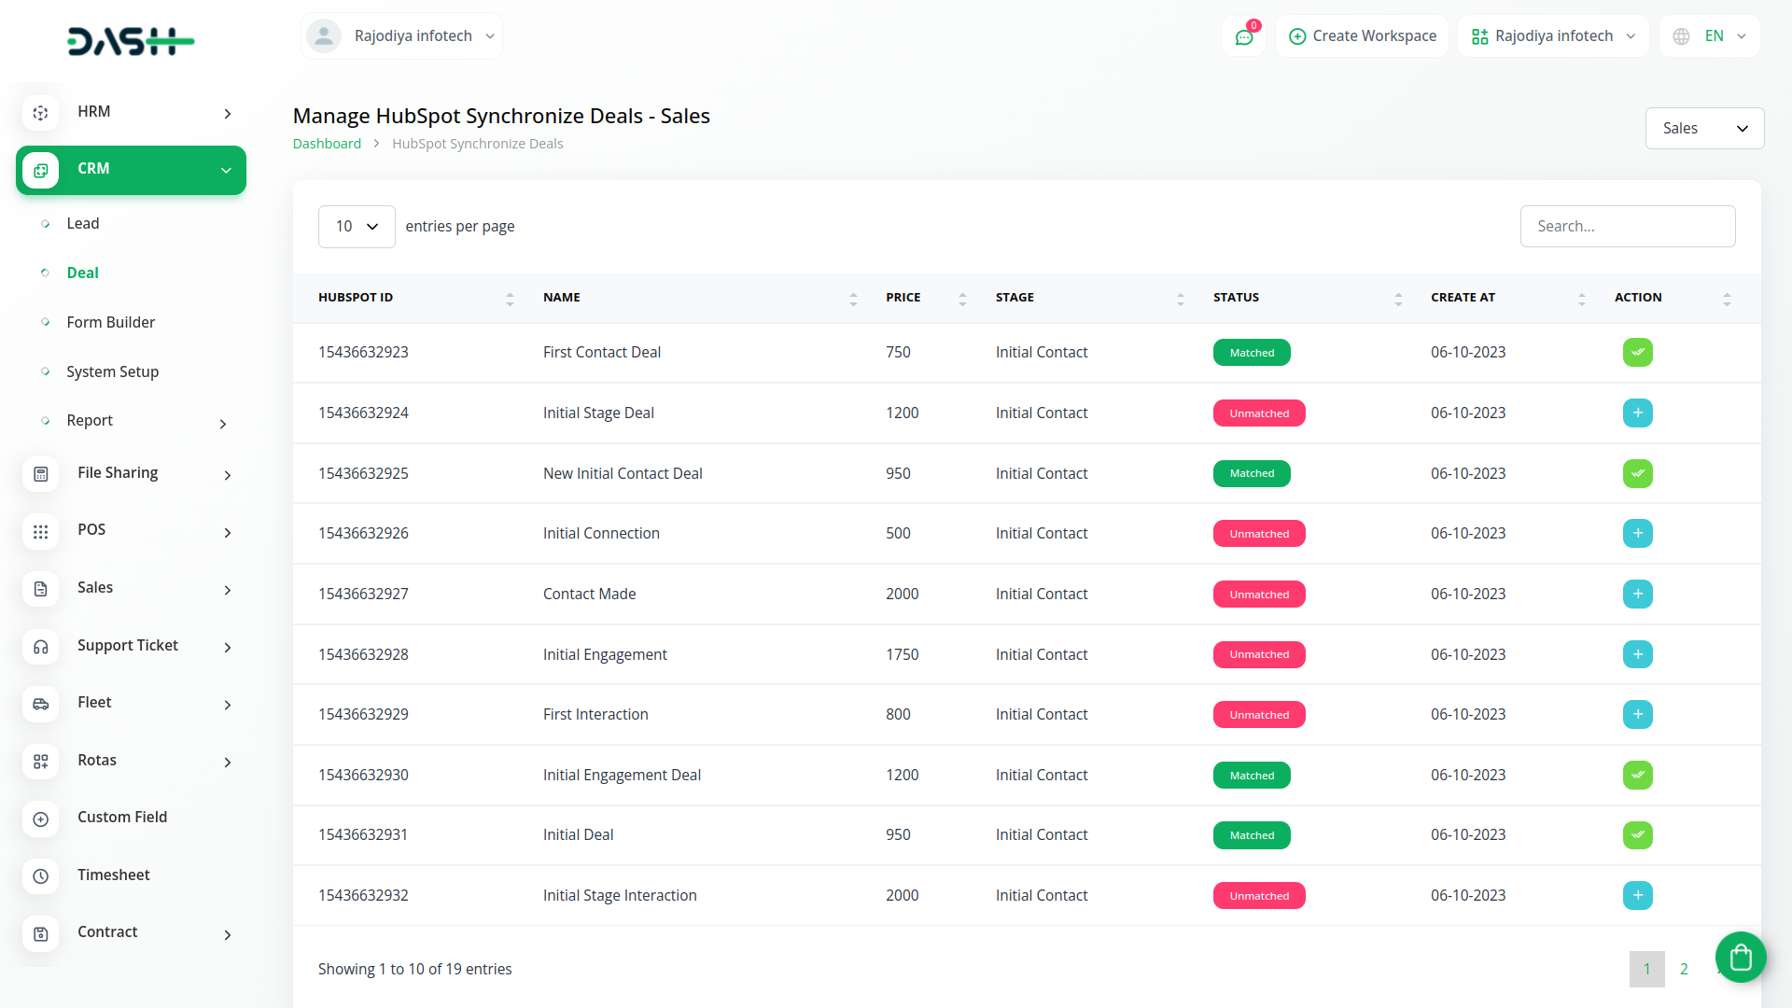Image resolution: width=1792 pixels, height=1008 pixels.
Task: Open entries per page dropdown
Action: tap(357, 227)
